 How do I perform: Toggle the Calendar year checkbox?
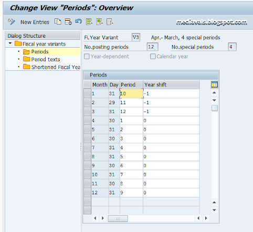(153, 57)
